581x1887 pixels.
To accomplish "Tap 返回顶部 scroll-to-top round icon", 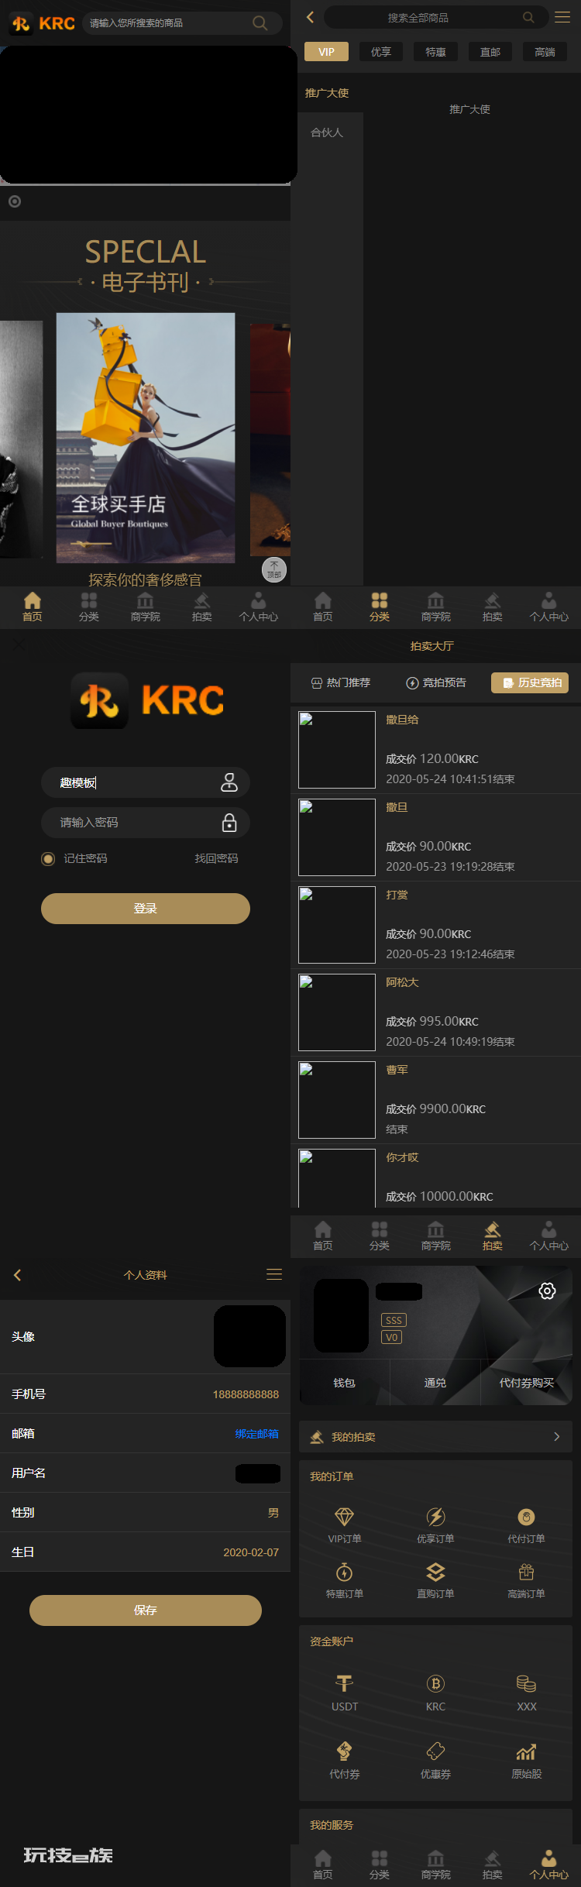I will (x=274, y=569).
